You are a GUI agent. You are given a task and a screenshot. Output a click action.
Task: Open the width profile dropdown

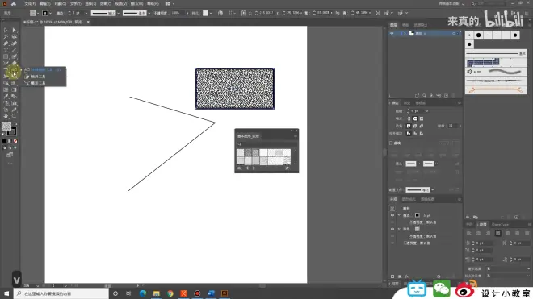point(432,190)
